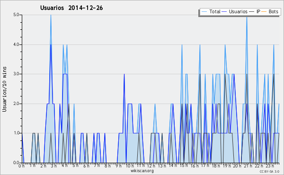
Task: Click the 'Usuarios' legend entry
Action: pos(235,11)
